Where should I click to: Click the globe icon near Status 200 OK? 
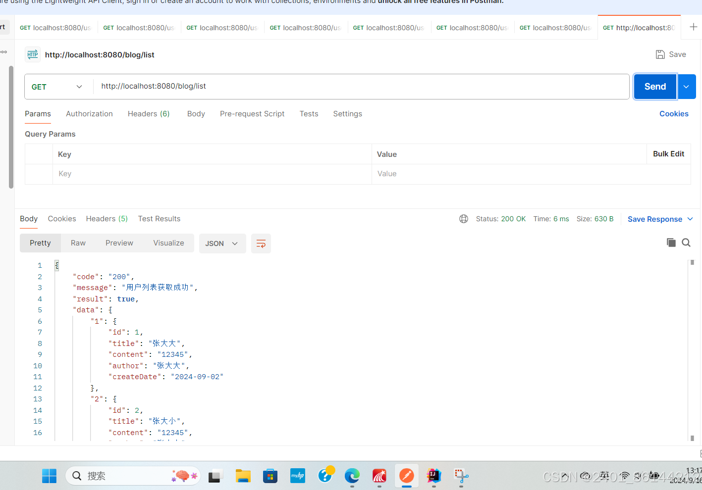pyautogui.click(x=464, y=218)
